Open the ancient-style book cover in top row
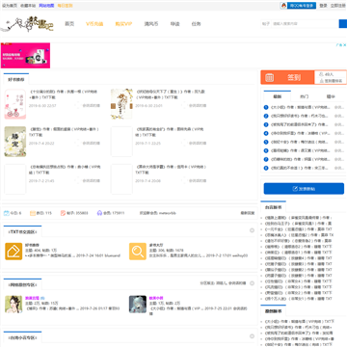Screen dimensions: 347x347 click(x=121, y=104)
